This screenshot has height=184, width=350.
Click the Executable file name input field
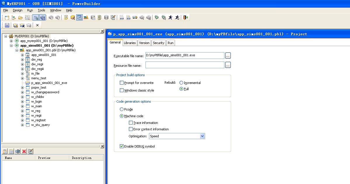[x=185, y=55]
